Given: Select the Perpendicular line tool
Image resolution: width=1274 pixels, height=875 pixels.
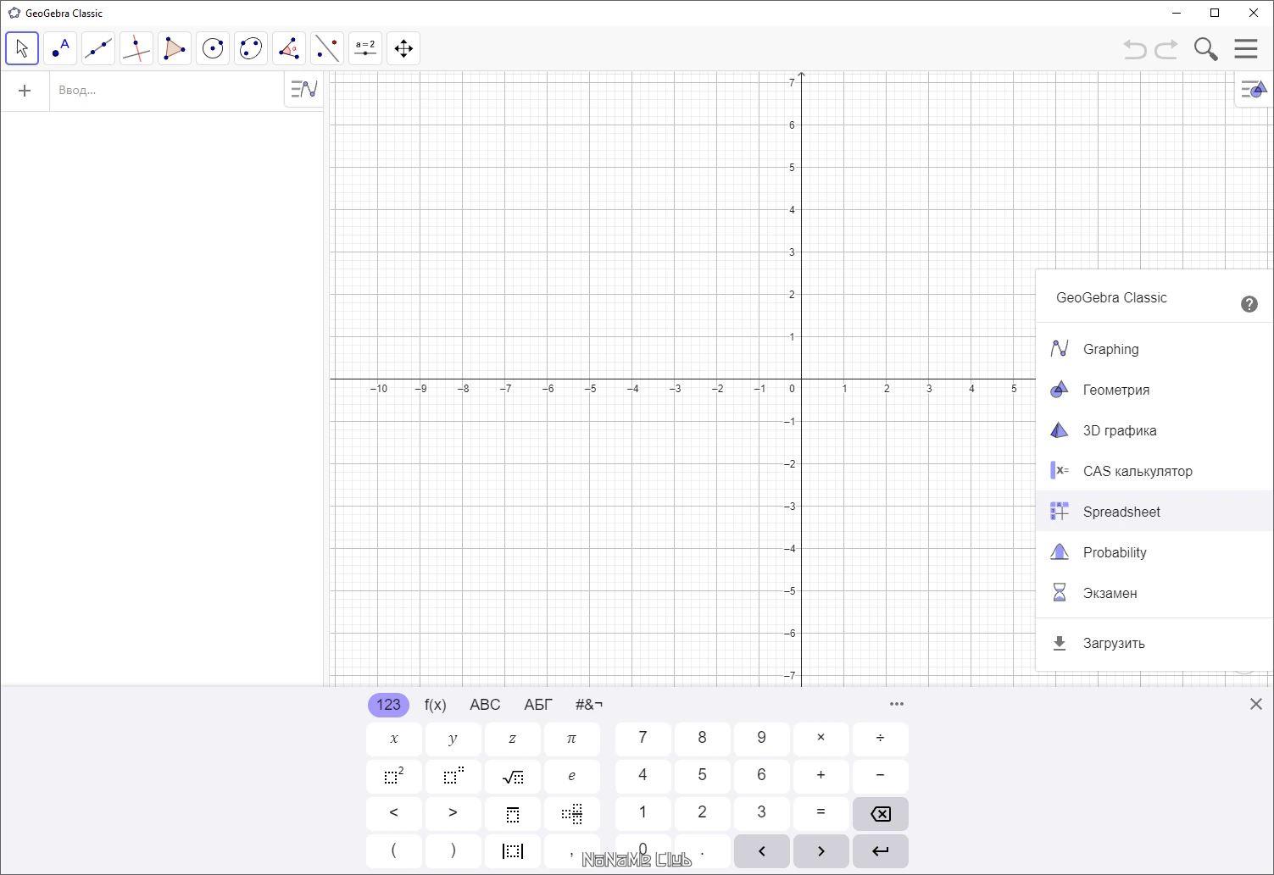Looking at the screenshot, I should click(136, 48).
